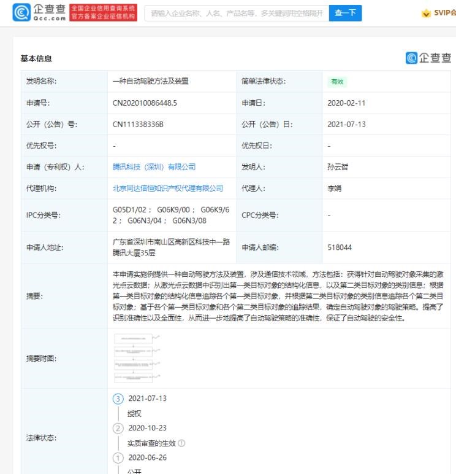The image size is (456, 474).
Task: Click the 基本信息 section heading
Action: coord(36,59)
